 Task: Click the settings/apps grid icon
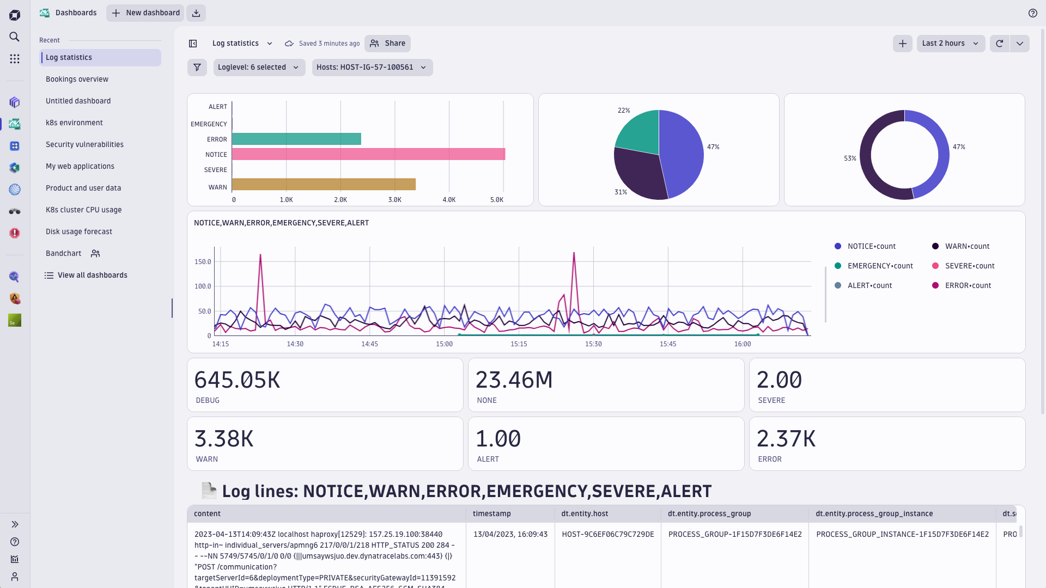point(14,59)
